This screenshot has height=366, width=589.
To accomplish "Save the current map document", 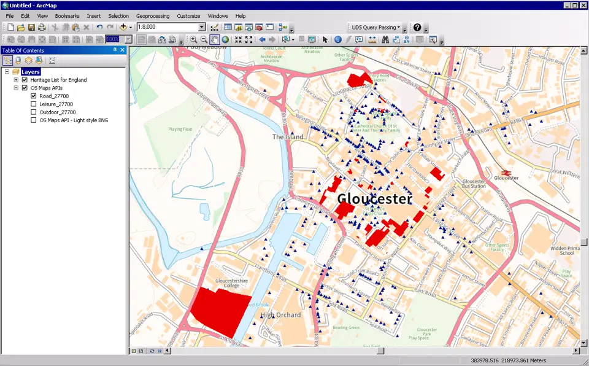I will [31, 27].
